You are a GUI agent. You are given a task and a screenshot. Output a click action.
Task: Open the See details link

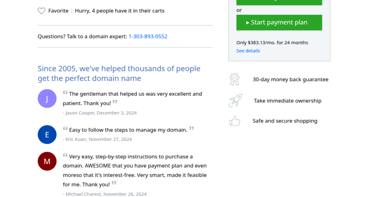(x=248, y=51)
